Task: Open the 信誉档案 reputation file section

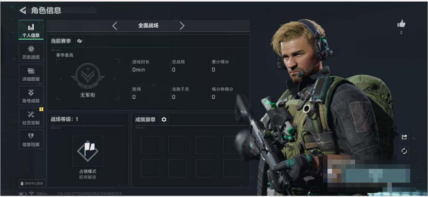Action: [x=31, y=139]
